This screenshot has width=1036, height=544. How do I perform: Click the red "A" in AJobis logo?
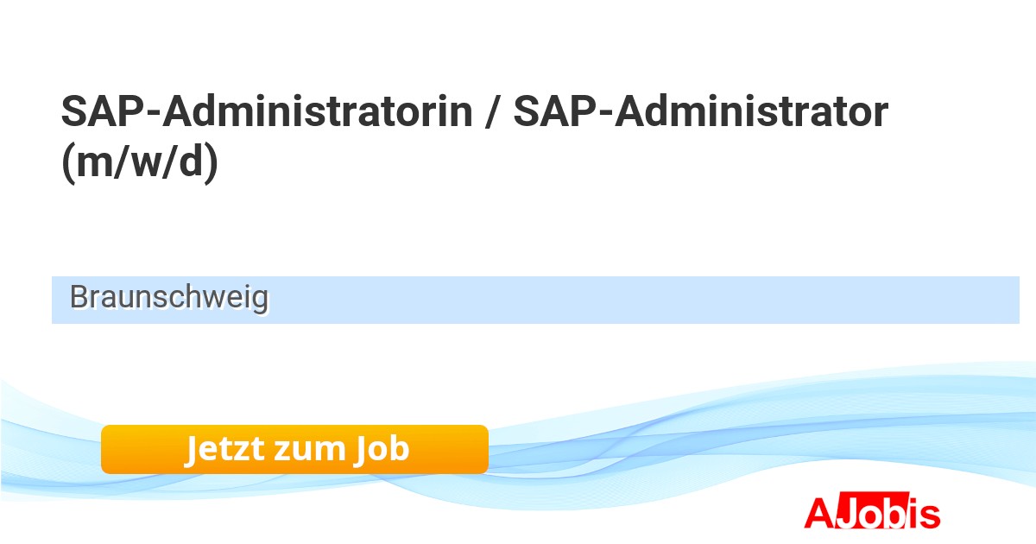(820, 513)
